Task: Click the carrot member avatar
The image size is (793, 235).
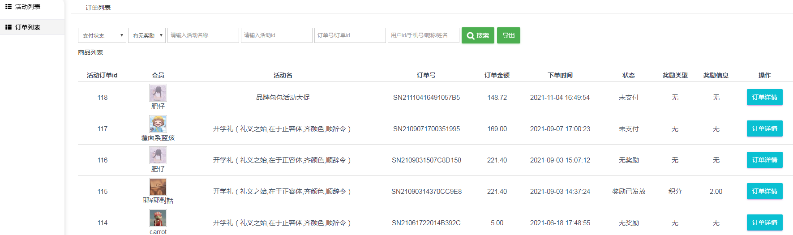Action: coord(158,218)
